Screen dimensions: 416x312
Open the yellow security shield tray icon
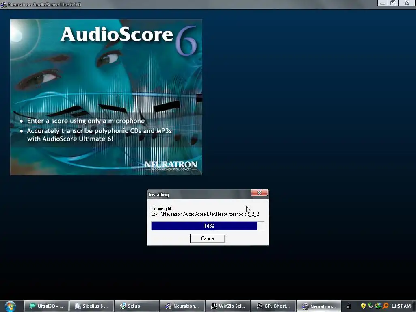[363, 306]
